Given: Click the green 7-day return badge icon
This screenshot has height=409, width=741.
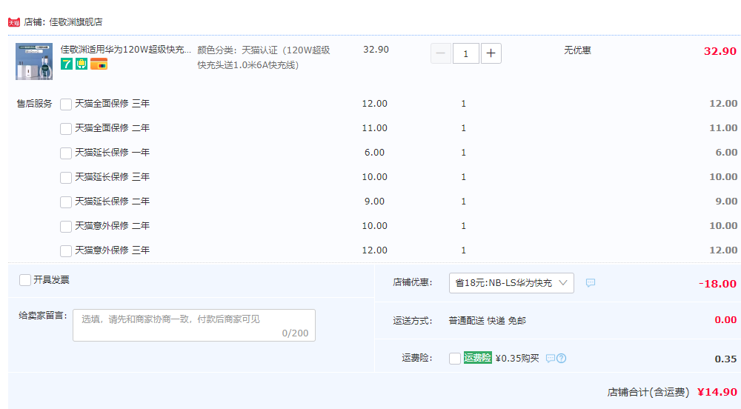Looking at the screenshot, I should coord(67,64).
